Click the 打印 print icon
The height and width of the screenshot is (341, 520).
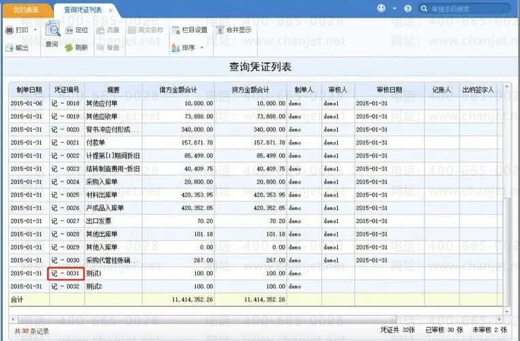10,31
